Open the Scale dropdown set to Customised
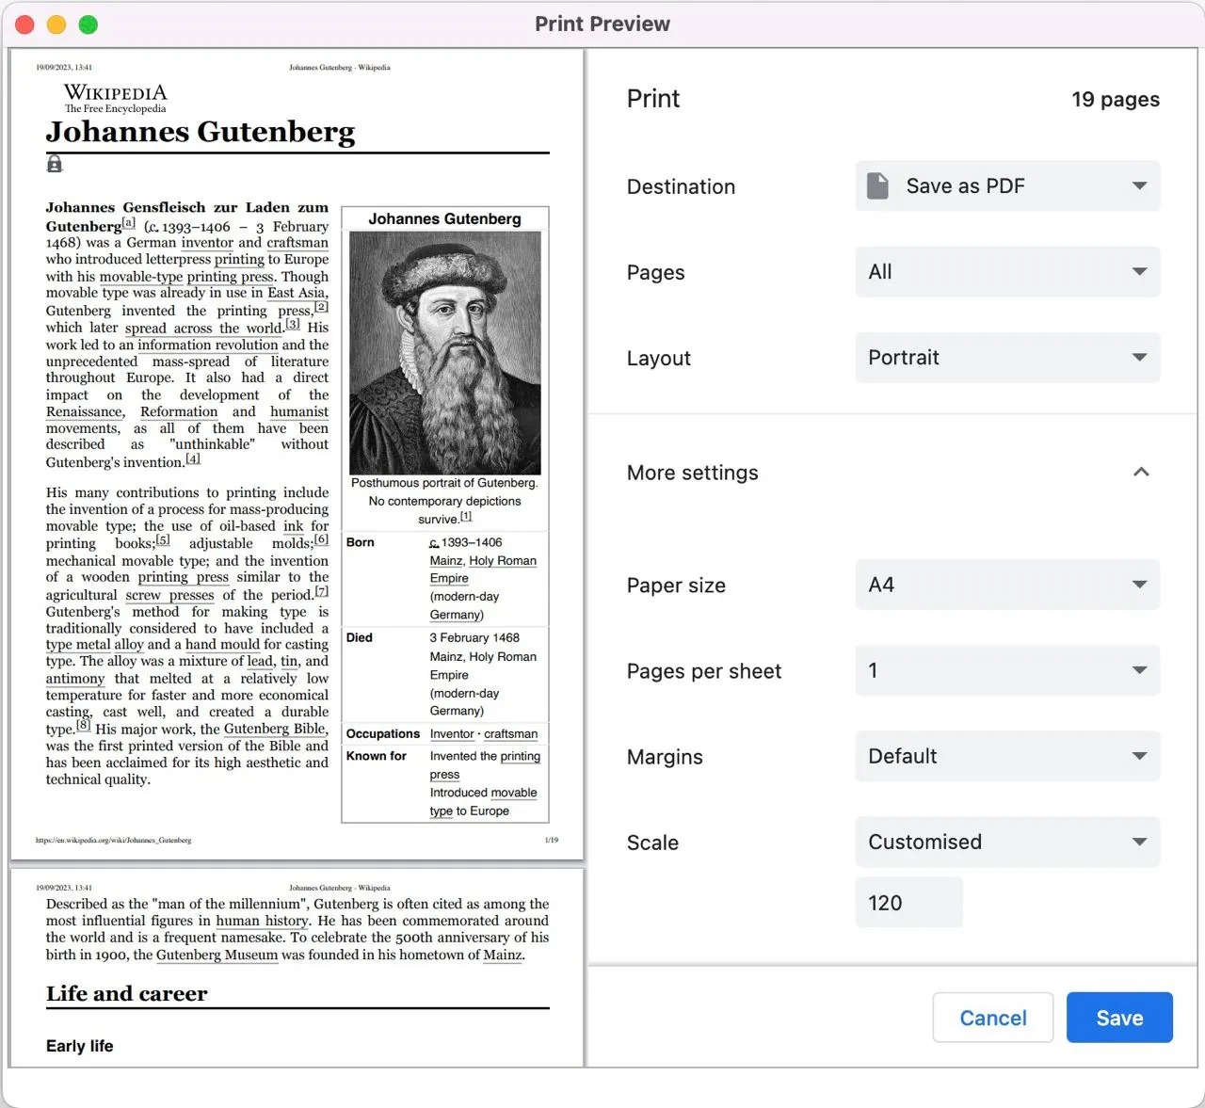The image size is (1205, 1108). 1006,842
